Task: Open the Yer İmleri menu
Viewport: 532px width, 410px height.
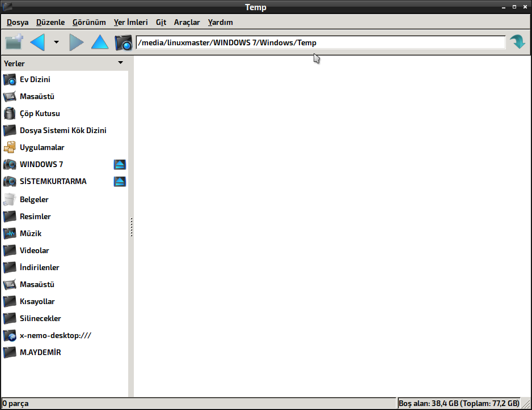Action: click(x=131, y=22)
